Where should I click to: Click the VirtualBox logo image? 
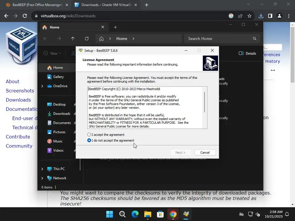pos(21,45)
